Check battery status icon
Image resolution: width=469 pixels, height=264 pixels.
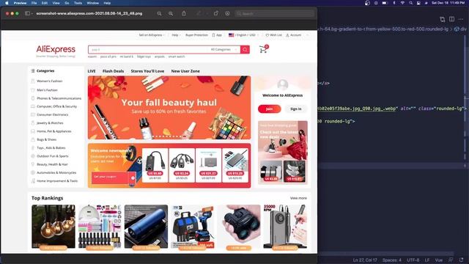coord(385,3)
